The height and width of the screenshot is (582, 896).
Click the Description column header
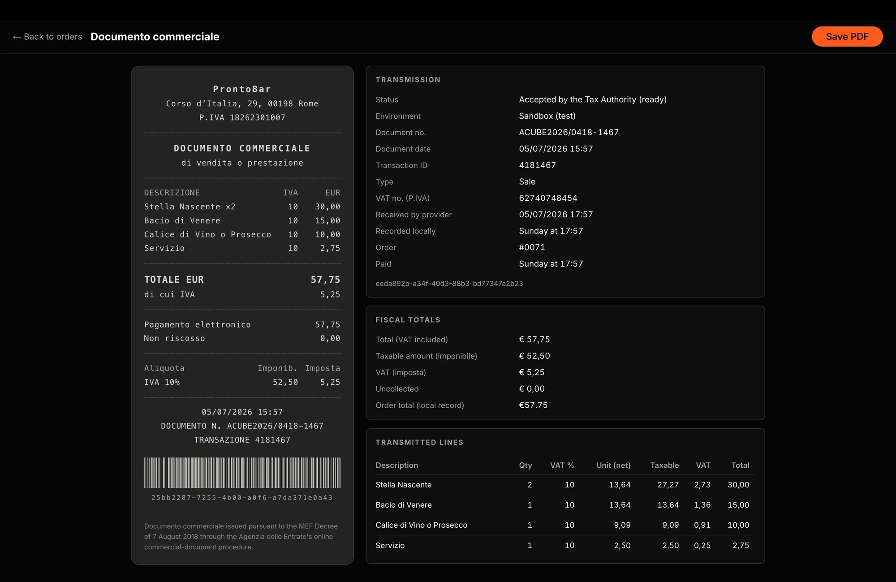coord(396,466)
